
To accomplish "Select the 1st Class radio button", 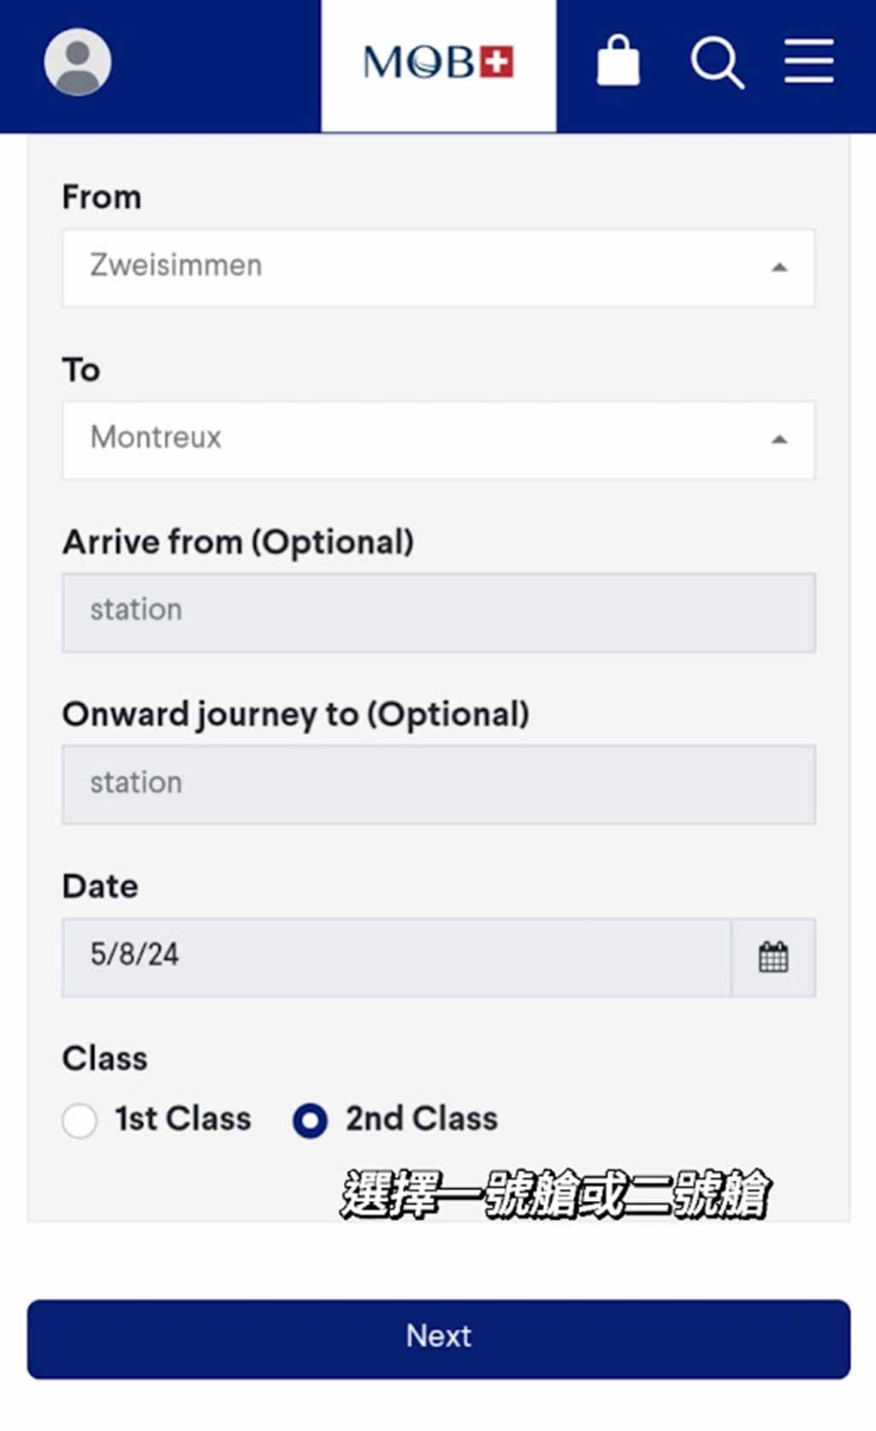I will click(80, 1121).
